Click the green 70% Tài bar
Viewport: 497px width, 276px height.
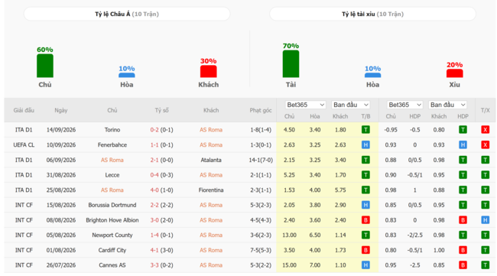coord(291,63)
